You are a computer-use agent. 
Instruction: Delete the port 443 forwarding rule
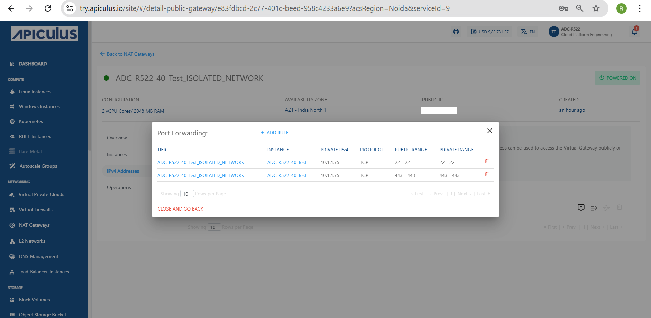click(486, 175)
